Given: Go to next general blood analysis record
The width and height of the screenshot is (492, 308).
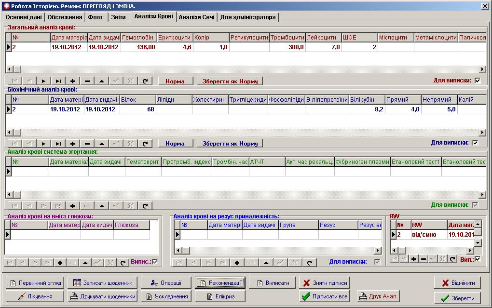Looking at the screenshot, I should click(43, 81).
